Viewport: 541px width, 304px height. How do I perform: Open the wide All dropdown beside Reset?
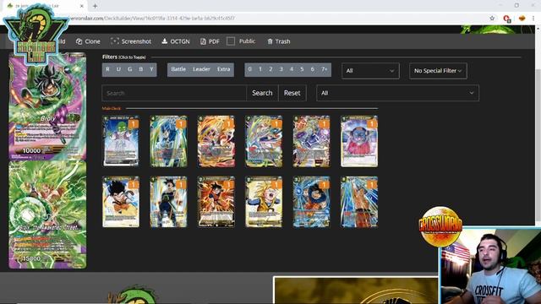397,93
